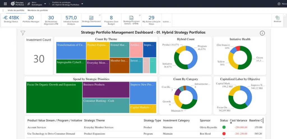Open My Active Lifecycle Steps tile
The height and width of the screenshot is (139, 287).
point(151,20)
